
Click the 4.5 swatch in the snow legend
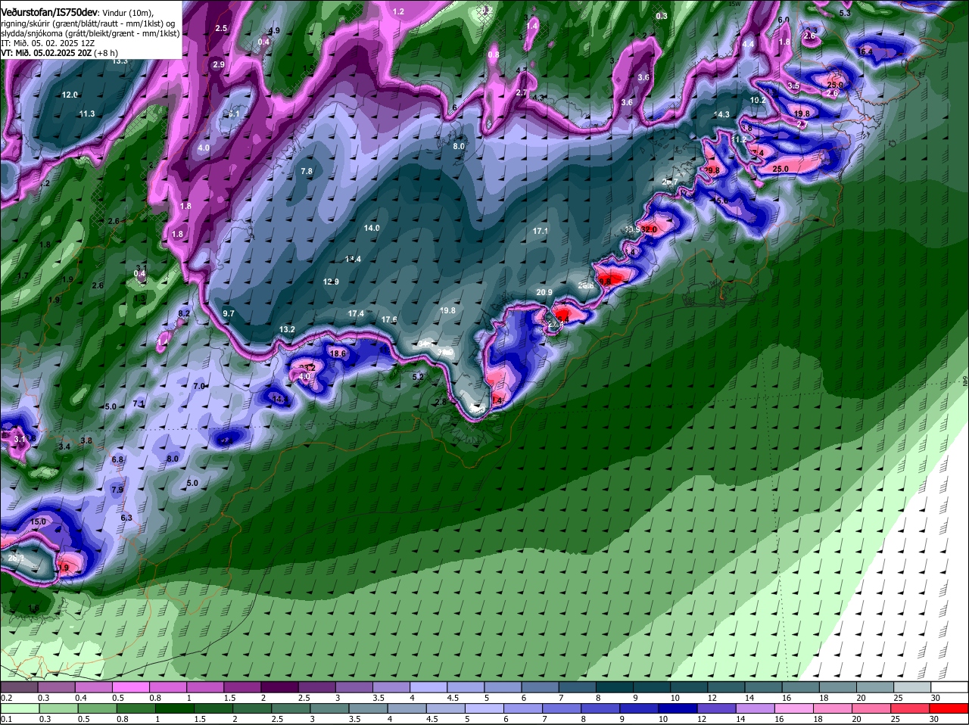pyautogui.click(x=466, y=687)
